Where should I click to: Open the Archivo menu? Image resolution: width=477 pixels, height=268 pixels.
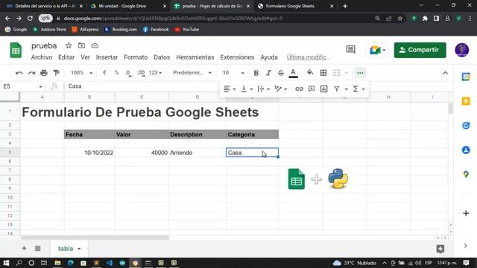42,57
